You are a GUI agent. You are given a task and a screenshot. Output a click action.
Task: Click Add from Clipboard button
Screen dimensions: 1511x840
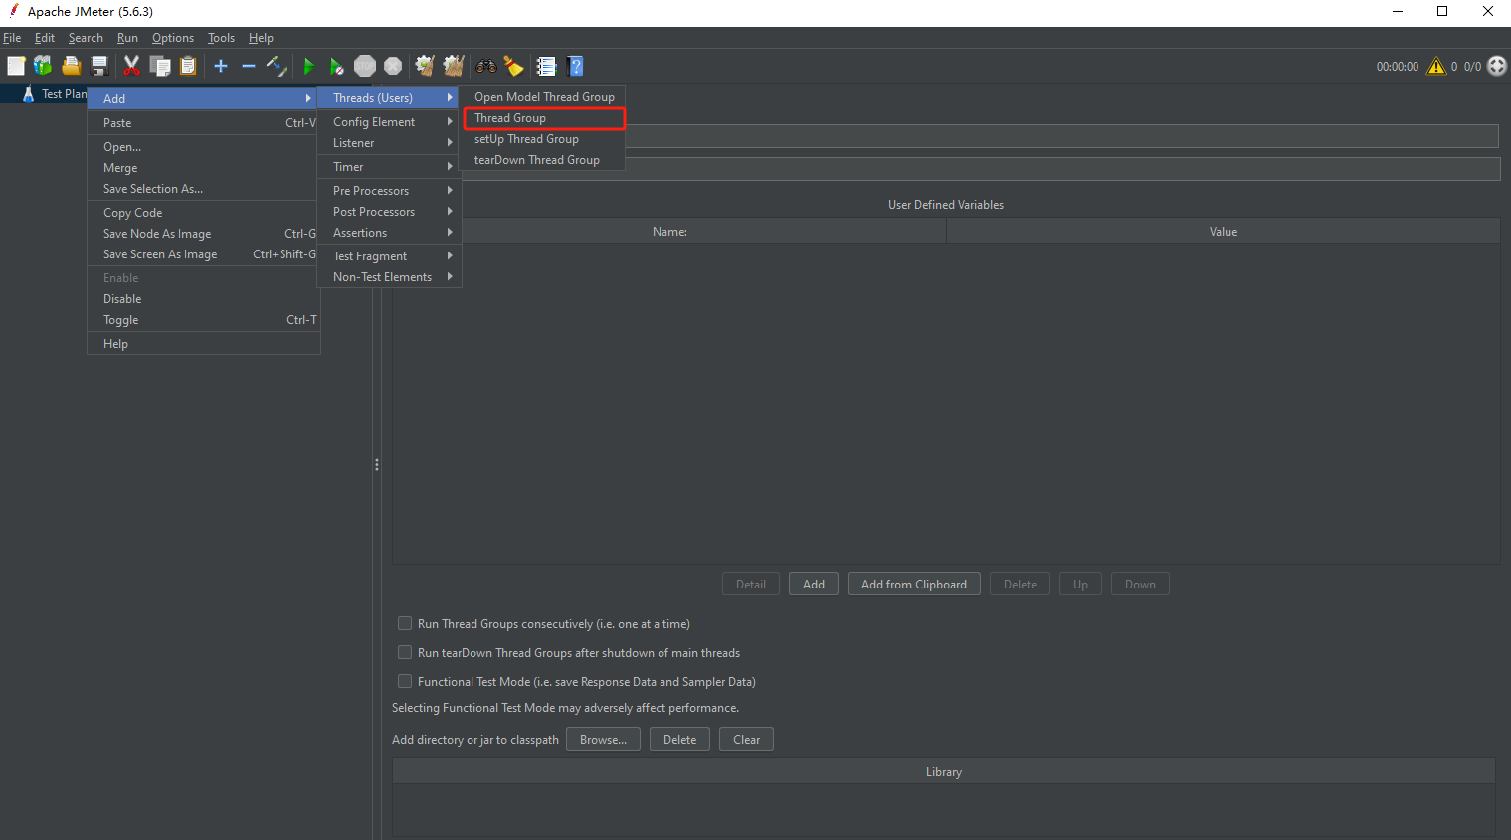pyautogui.click(x=914, y=584)
